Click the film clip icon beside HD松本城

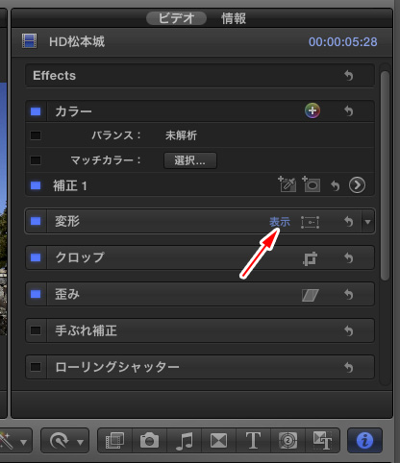(x=29, y=41)
